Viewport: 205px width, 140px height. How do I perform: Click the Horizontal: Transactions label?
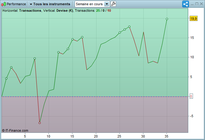22,10
